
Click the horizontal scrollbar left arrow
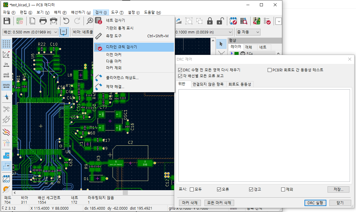[15, 193]
